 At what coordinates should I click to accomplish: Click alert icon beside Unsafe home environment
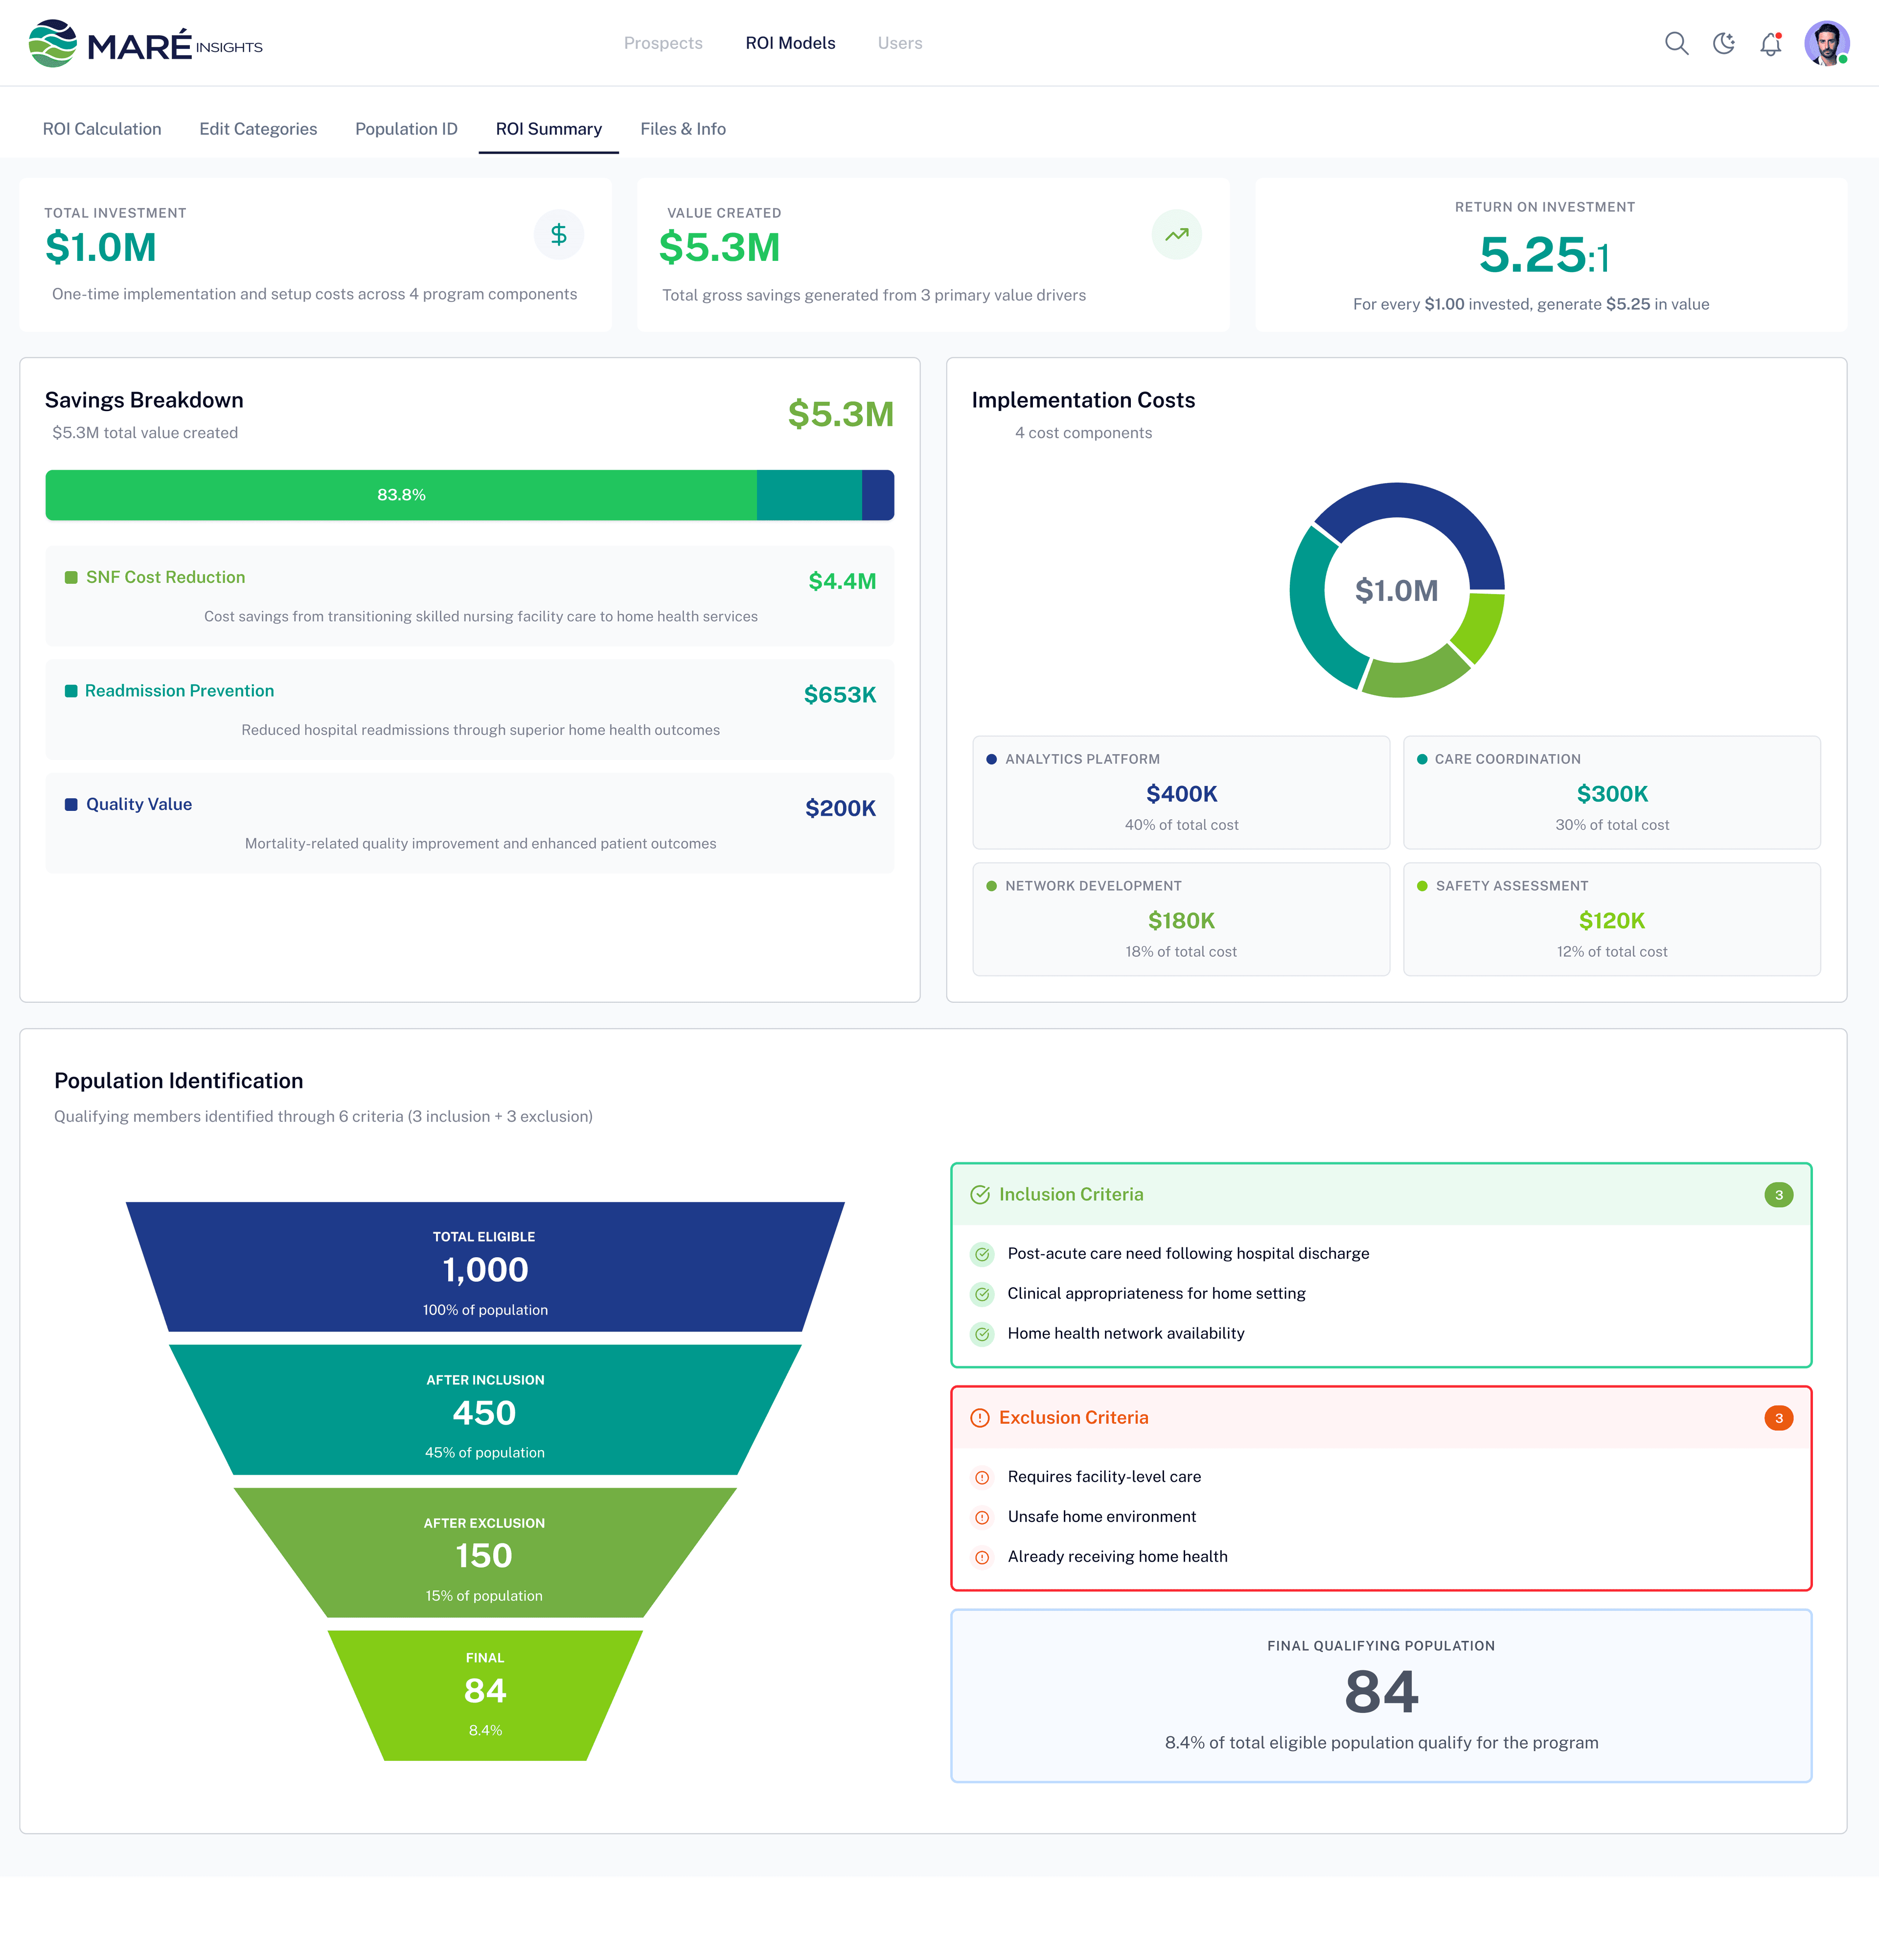tap(982, 1518)
